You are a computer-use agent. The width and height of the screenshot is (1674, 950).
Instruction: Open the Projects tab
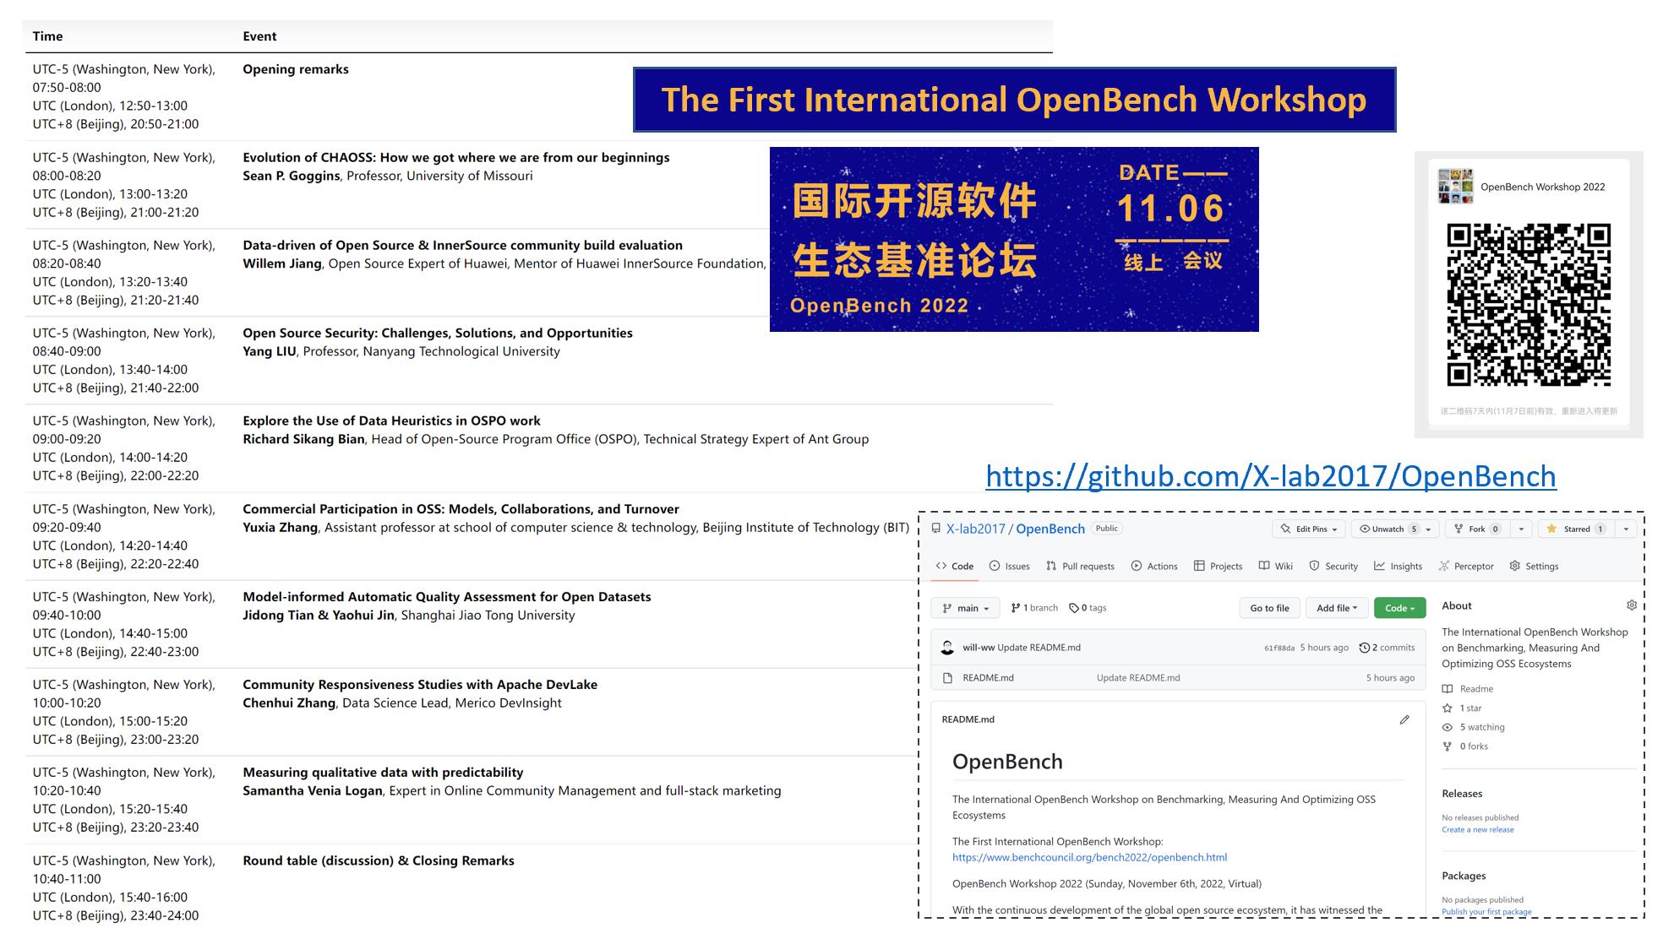click(x=1218, y=567)
